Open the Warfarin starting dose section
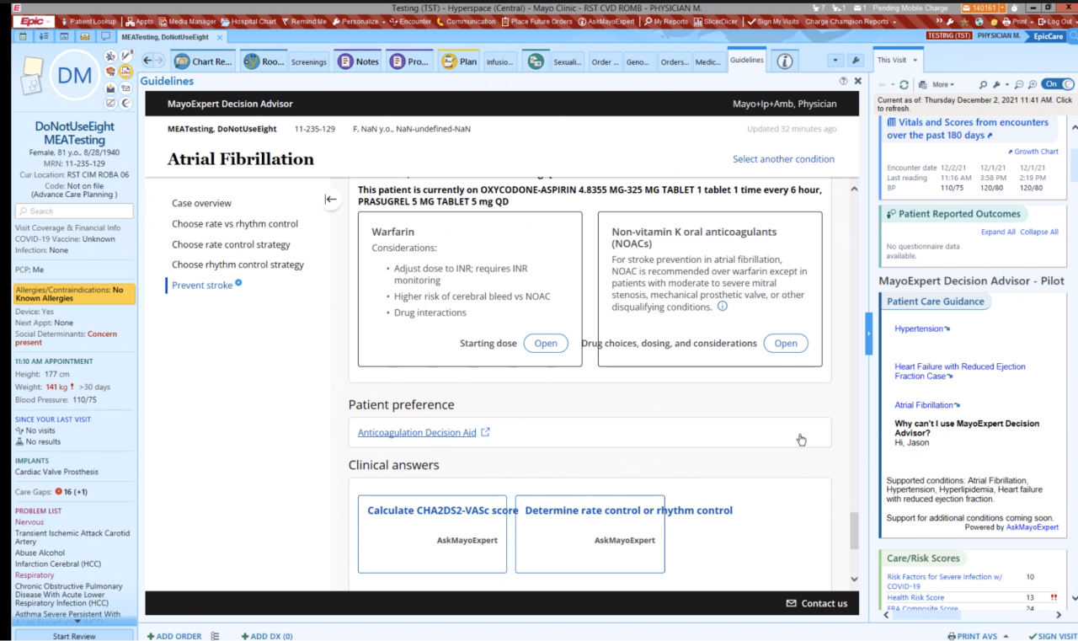The image size is (1078, 641). coord(545,344)
